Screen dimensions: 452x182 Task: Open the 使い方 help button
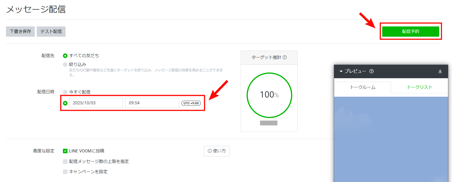pos(216,151)
